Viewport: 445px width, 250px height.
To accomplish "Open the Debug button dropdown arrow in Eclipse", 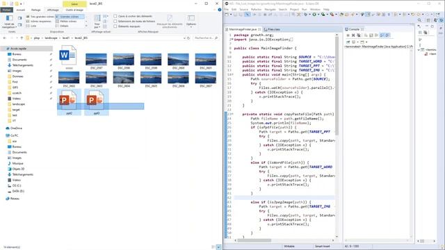I will click(310, 15).
